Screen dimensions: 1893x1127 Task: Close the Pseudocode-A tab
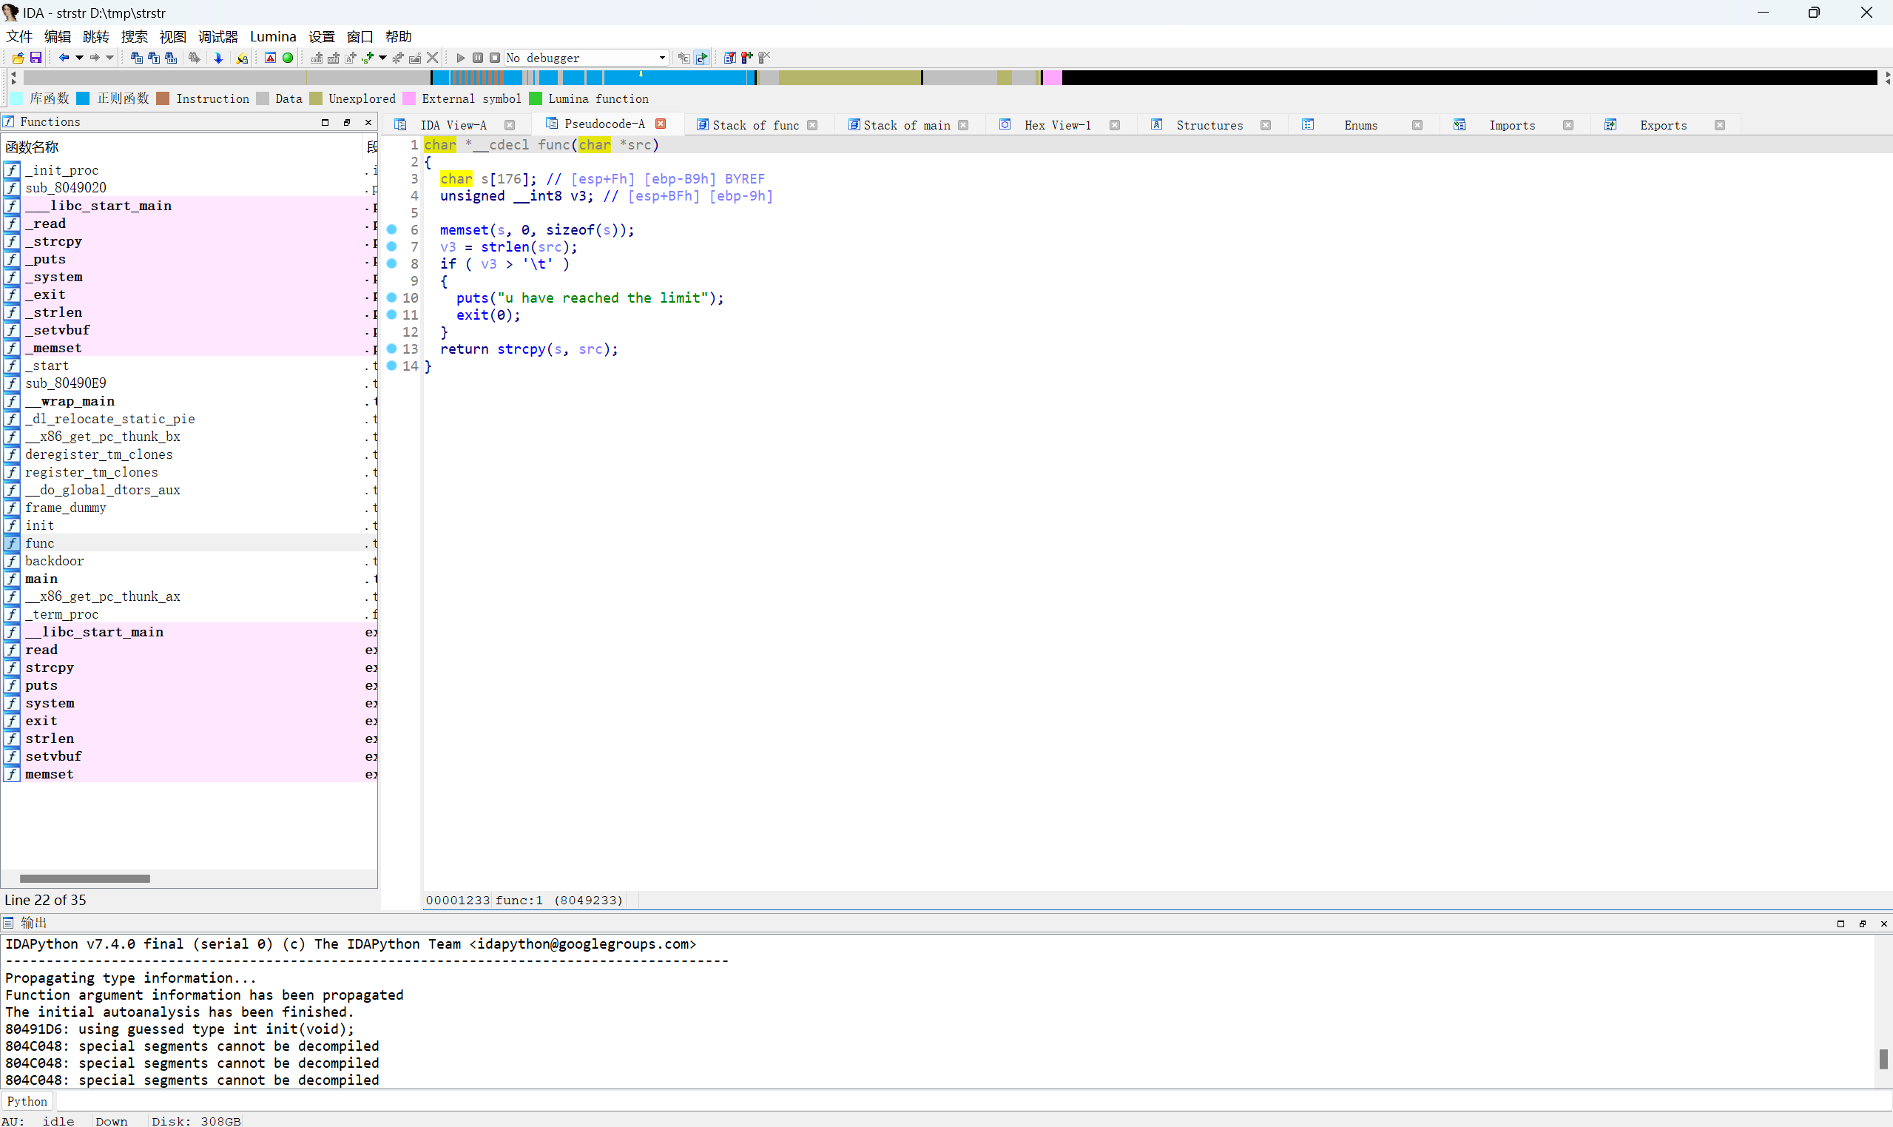point(661,124)
